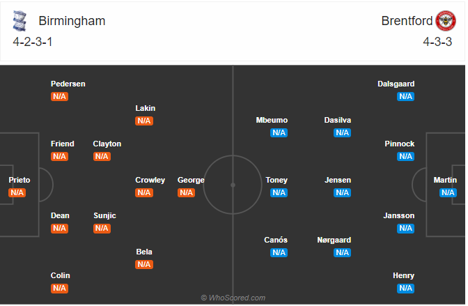Click Bela's N/A rating badge
This screenshot has height=306, width=468.
tap(144, 264)
